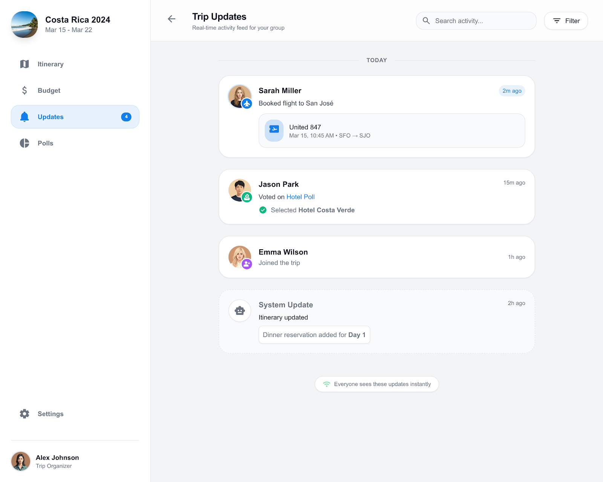Click the search magnifier icon
Screen dimensions: 603x482
(x=426, y=21)
